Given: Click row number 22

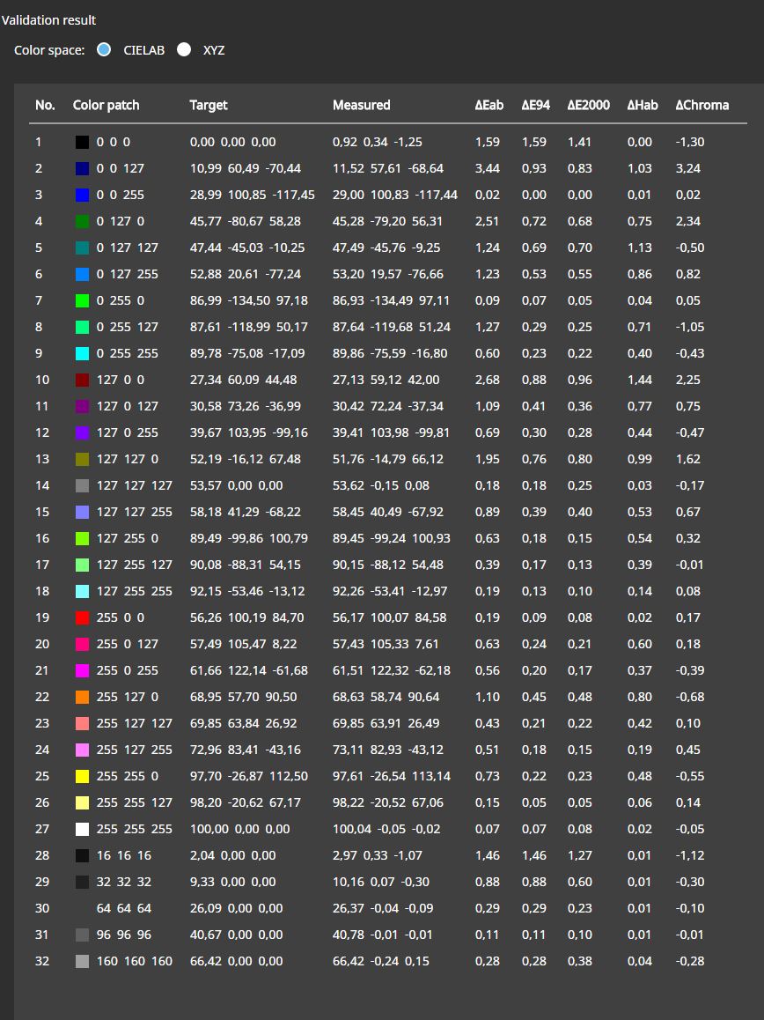Looking at the screenshot, I should (42, 697).
